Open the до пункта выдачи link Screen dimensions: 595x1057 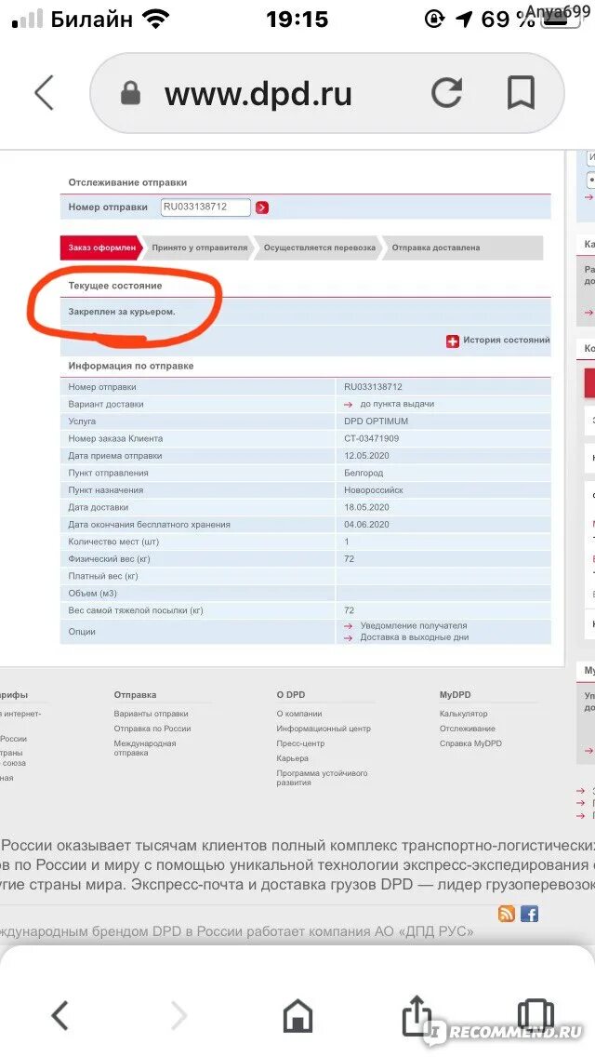pyautogui.click(x=397, y=404)
